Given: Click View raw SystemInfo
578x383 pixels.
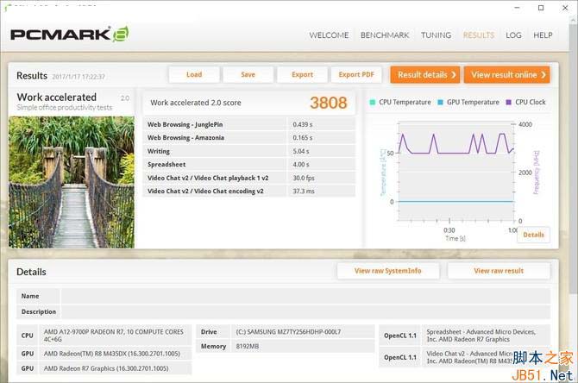Looking at the screenshot, I should [388, 271].
